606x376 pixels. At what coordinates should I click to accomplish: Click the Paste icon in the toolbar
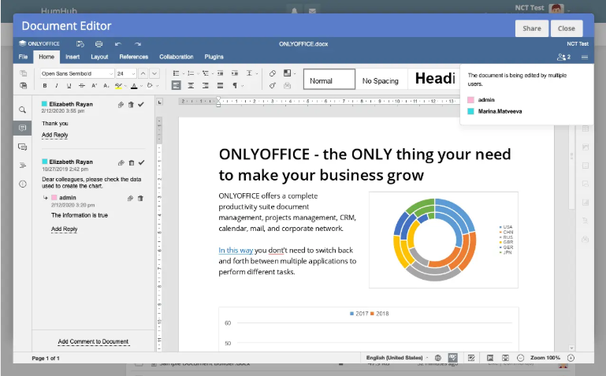[x=23, y=85]
